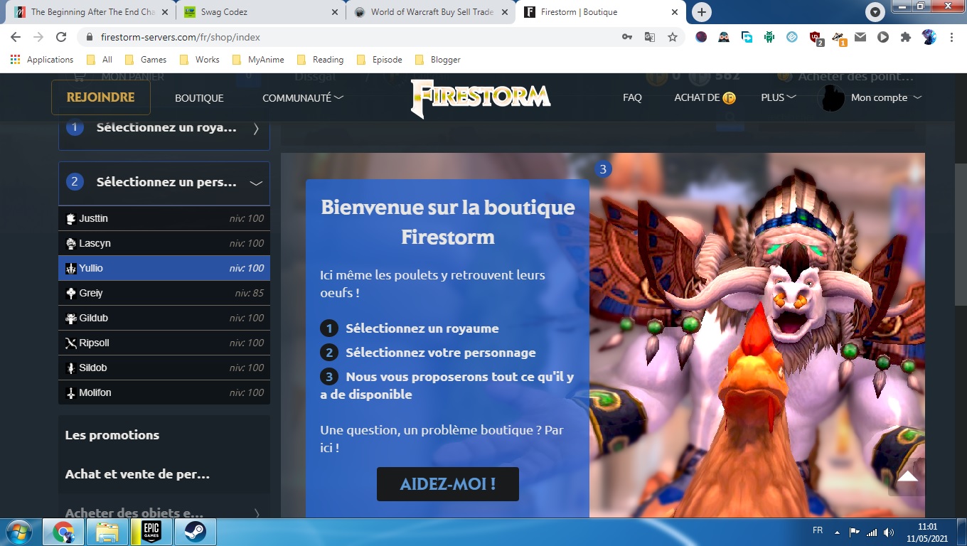Open 'Les promotions' section
This screenshot has height=546, width=967.
pyautogui.click(x=112, y=435)
